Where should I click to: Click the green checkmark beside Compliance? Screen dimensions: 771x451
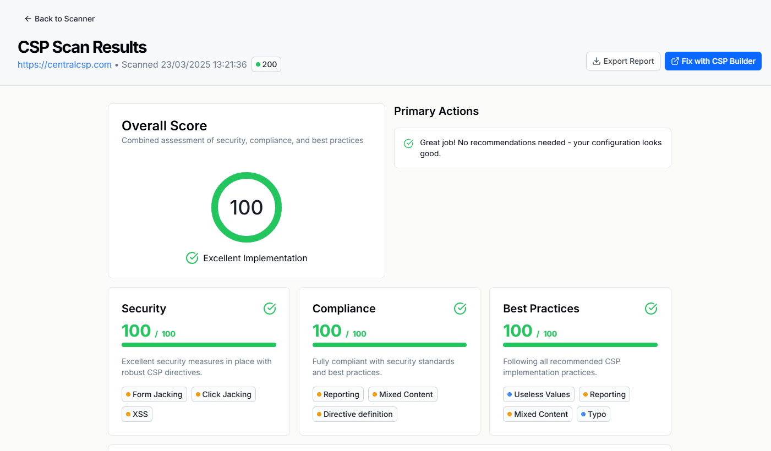click(460, 309)
